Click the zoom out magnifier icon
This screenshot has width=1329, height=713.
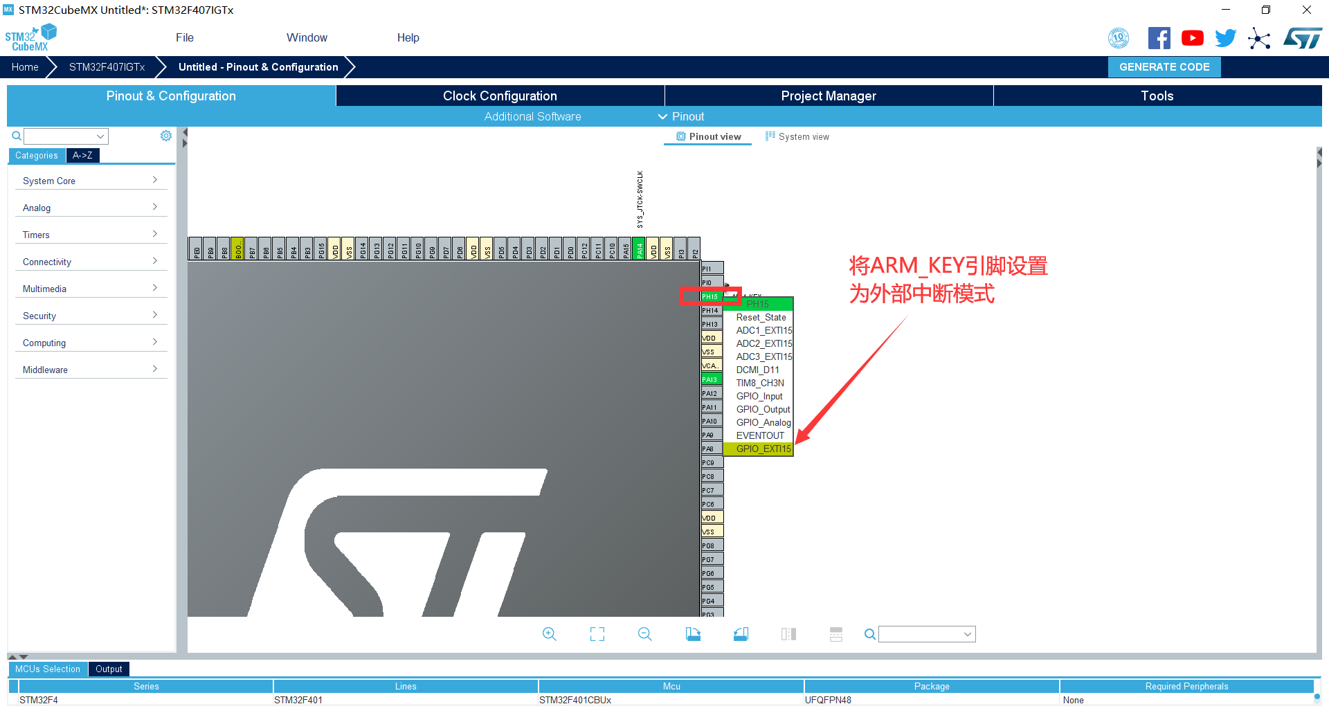644,634
